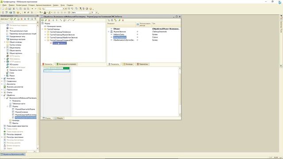Click the input field in the form preview
Image resolution: width=283 pixels, height=159 pixels.
click(x=57, y=71)
